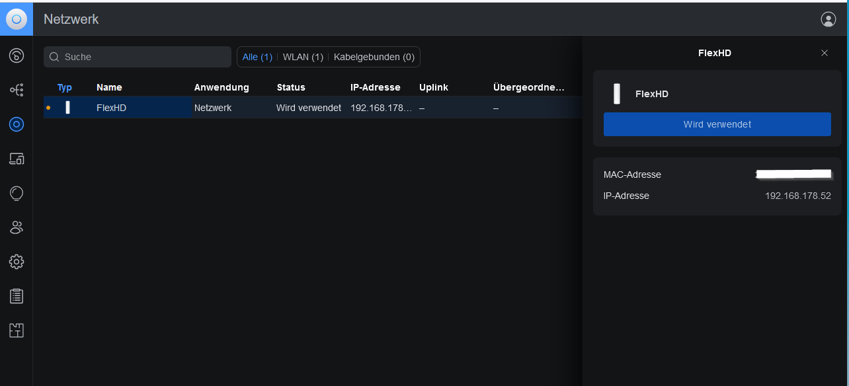Open the Insights lightbulb icon in sidebar
Viewport: 849px width, 386px height.
tap(17, 193)
